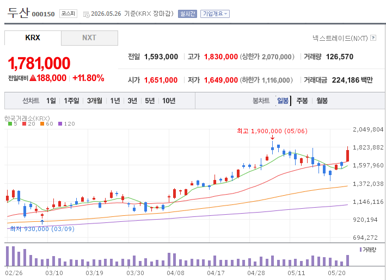Click the 시가 value 1,651,000
Image resolution: width=386 pixels, height=280 pixels.
coord(161,80)
